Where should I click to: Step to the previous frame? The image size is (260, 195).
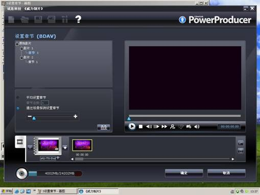coord(149,126)
